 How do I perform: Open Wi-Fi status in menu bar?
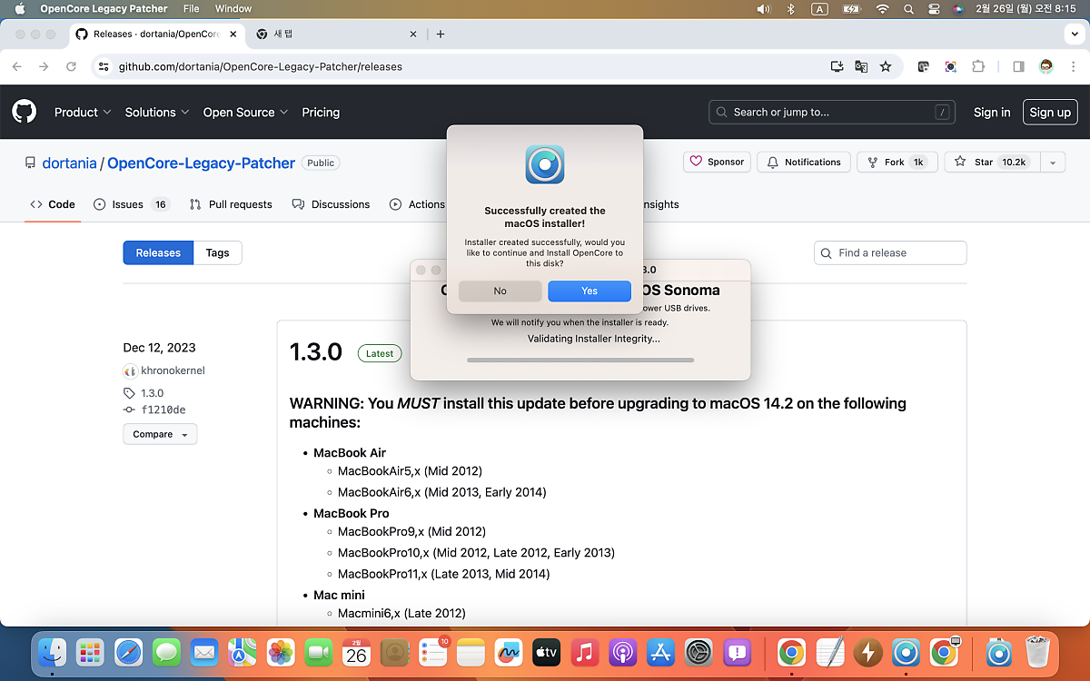(882, 8)
